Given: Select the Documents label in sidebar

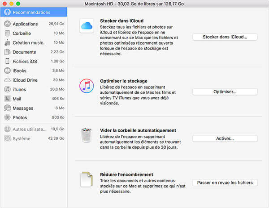Looking at the screenshot, I should click(24, 52).
